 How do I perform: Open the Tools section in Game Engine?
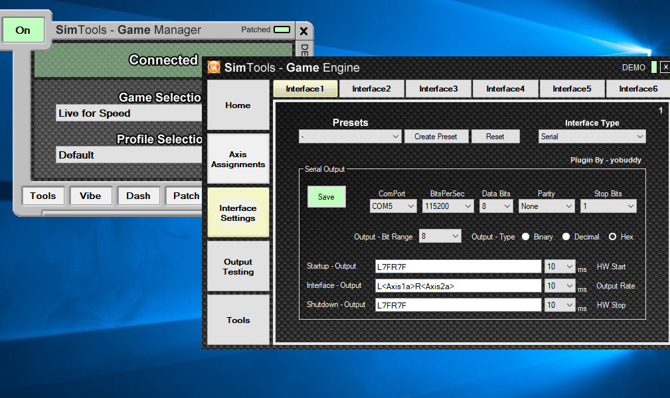tap(238, 320)
